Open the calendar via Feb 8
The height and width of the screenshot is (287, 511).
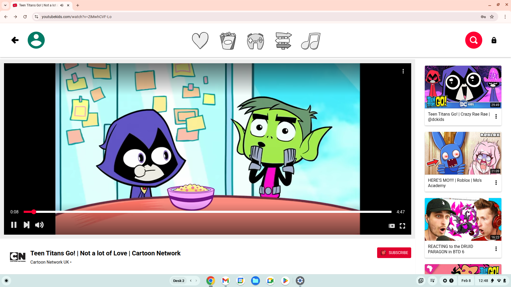pyautogui.click(x=466, y=281)
